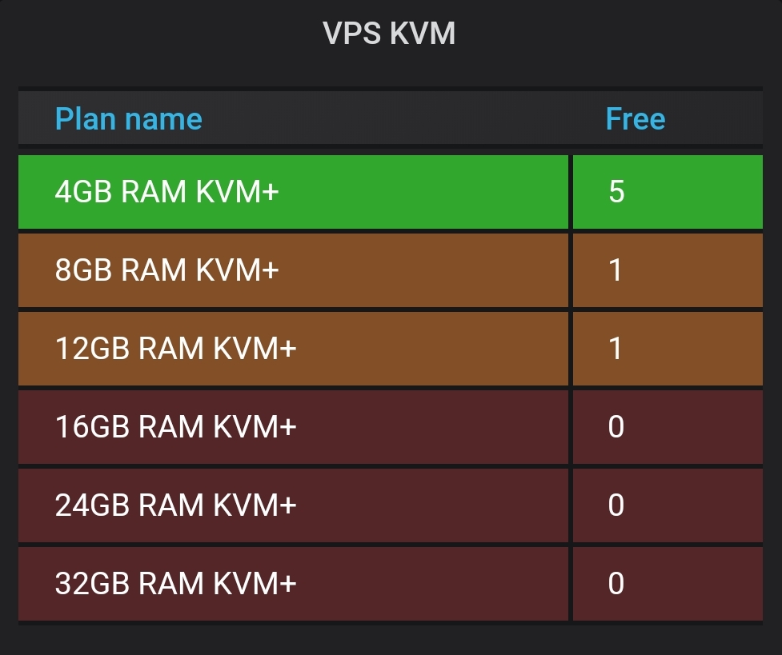Select the 12GB RAM KVM+ plan name
Viewport: 782px width, 655px height.
click(x=175, y=349)
